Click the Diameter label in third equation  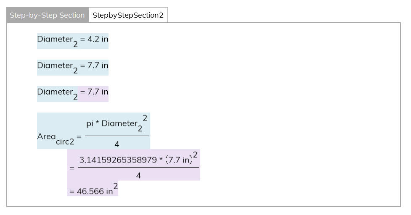pyautogui.click(x=55, y=92)
